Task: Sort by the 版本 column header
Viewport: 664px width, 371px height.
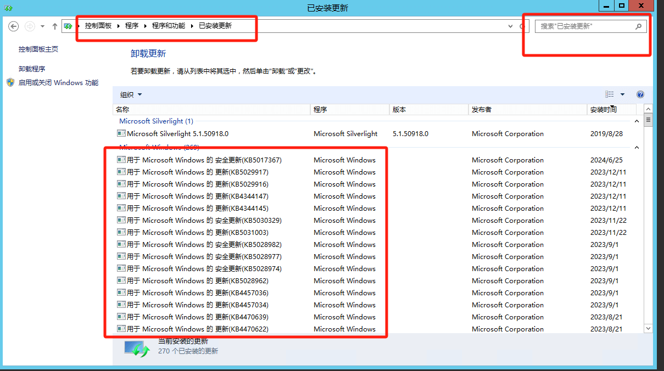Action: 429,110
